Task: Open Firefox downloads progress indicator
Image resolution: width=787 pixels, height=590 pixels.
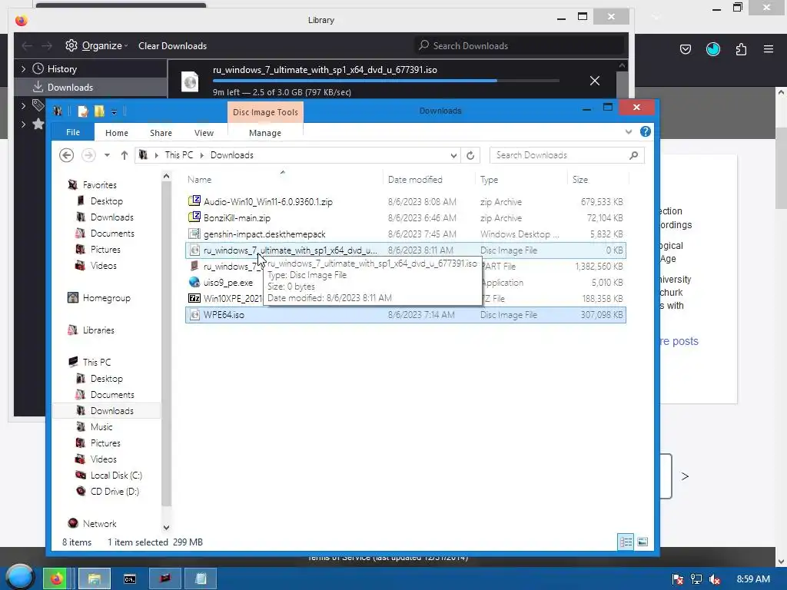Action: click(713, 49)
